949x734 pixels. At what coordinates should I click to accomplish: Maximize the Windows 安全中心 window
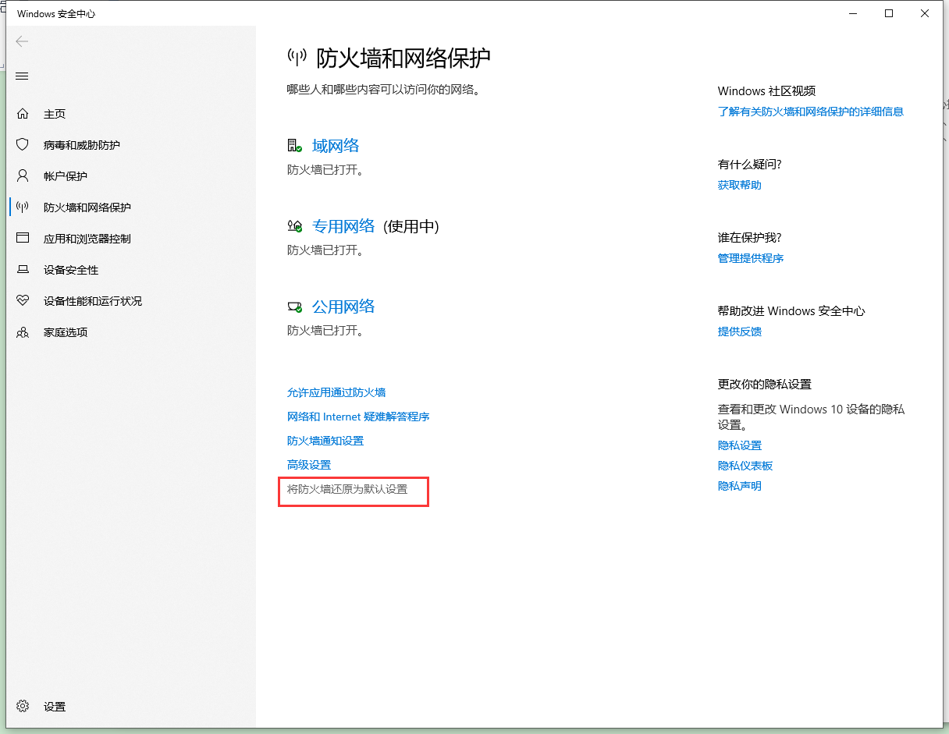pos(889,13)
